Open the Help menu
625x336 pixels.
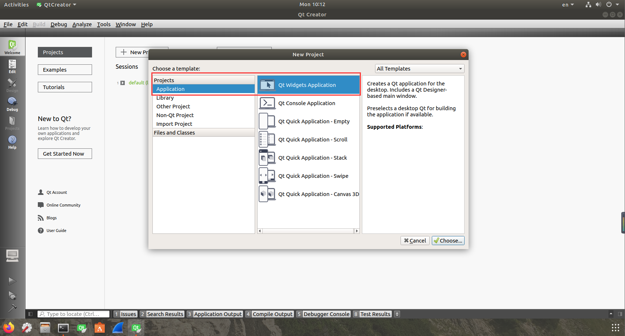[x=147, y=24]
